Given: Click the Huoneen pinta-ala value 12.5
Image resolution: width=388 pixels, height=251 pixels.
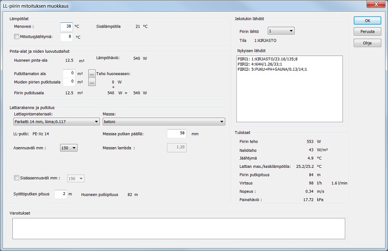Looking at the screenshot, I should coord(69,60).
